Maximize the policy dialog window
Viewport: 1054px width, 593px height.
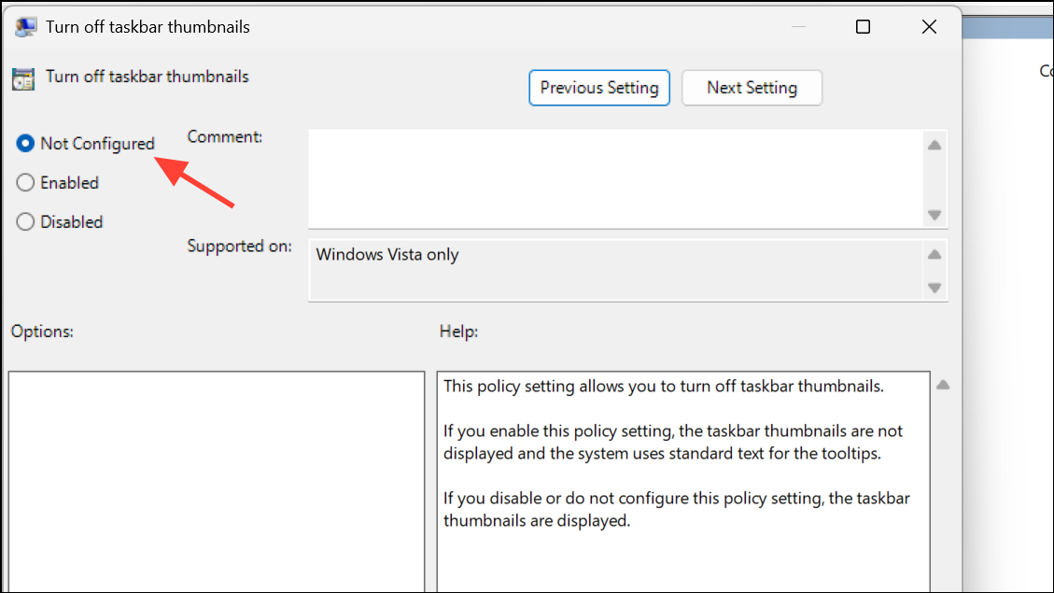(863, 27)
